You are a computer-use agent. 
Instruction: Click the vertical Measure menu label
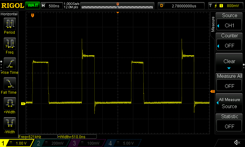pyautogui.click(x=213, y=24)
